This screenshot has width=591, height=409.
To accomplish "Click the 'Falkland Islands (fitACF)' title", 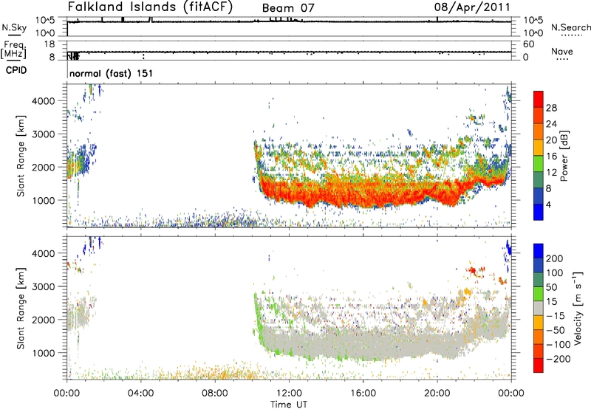I will pos(150,7).
